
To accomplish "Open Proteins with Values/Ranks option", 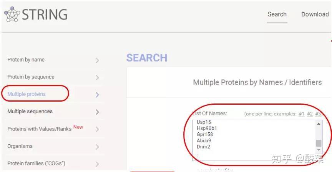I will tap(39, 129).
